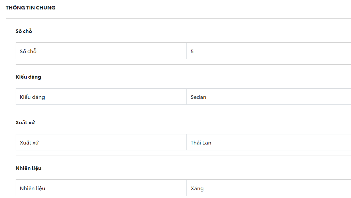Collapse the bold Xuất xứ section heading
351x198 pixels.
point(25,123)
